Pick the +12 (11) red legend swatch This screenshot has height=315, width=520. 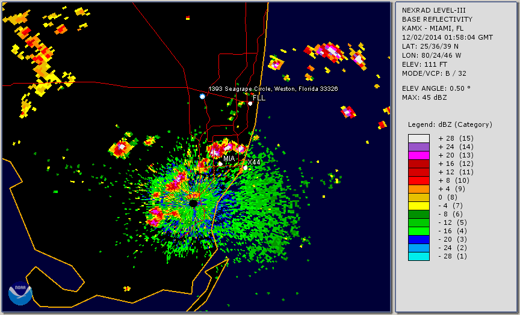pos(419,173)
